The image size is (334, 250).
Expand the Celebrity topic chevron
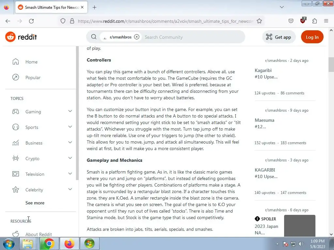[x=70, y=189]
